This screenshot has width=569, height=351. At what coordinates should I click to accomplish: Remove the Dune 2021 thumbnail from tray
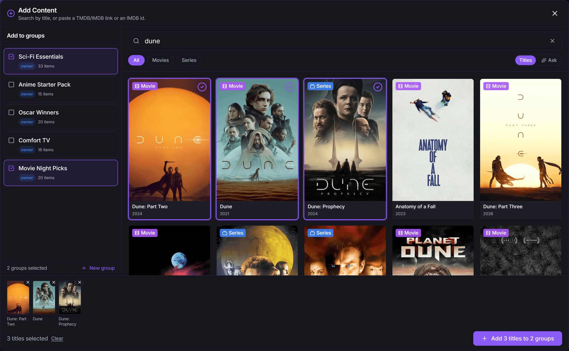point(54,282)
